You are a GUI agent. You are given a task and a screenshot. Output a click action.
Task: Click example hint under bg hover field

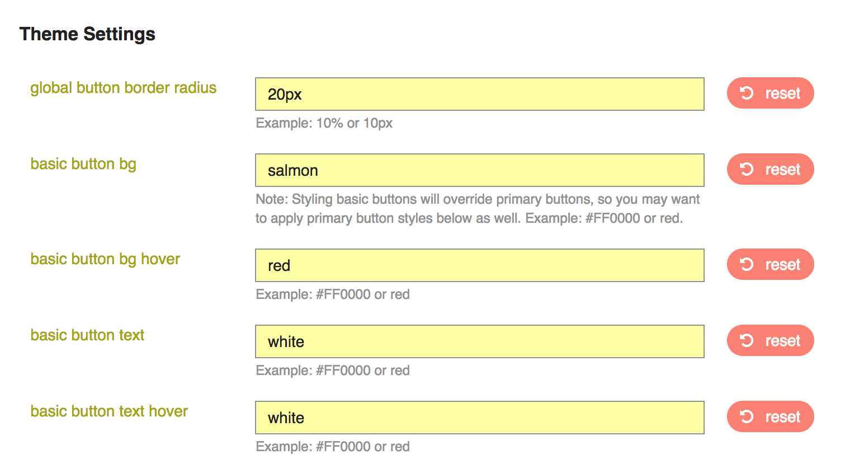point(333,294)
